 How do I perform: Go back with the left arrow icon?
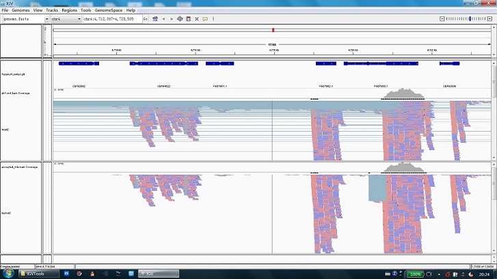(x=163, y=19)
